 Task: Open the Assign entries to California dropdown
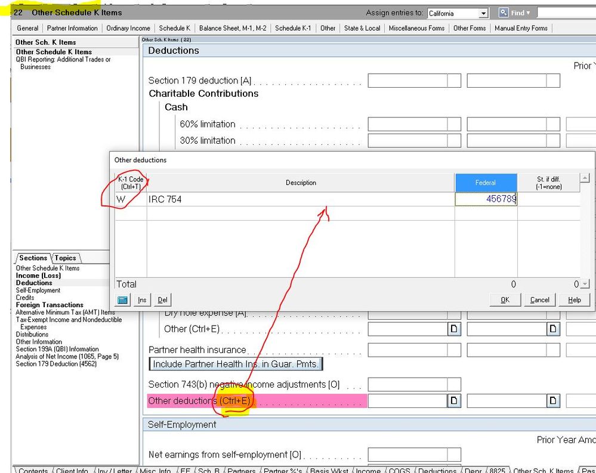coord(483,13)
